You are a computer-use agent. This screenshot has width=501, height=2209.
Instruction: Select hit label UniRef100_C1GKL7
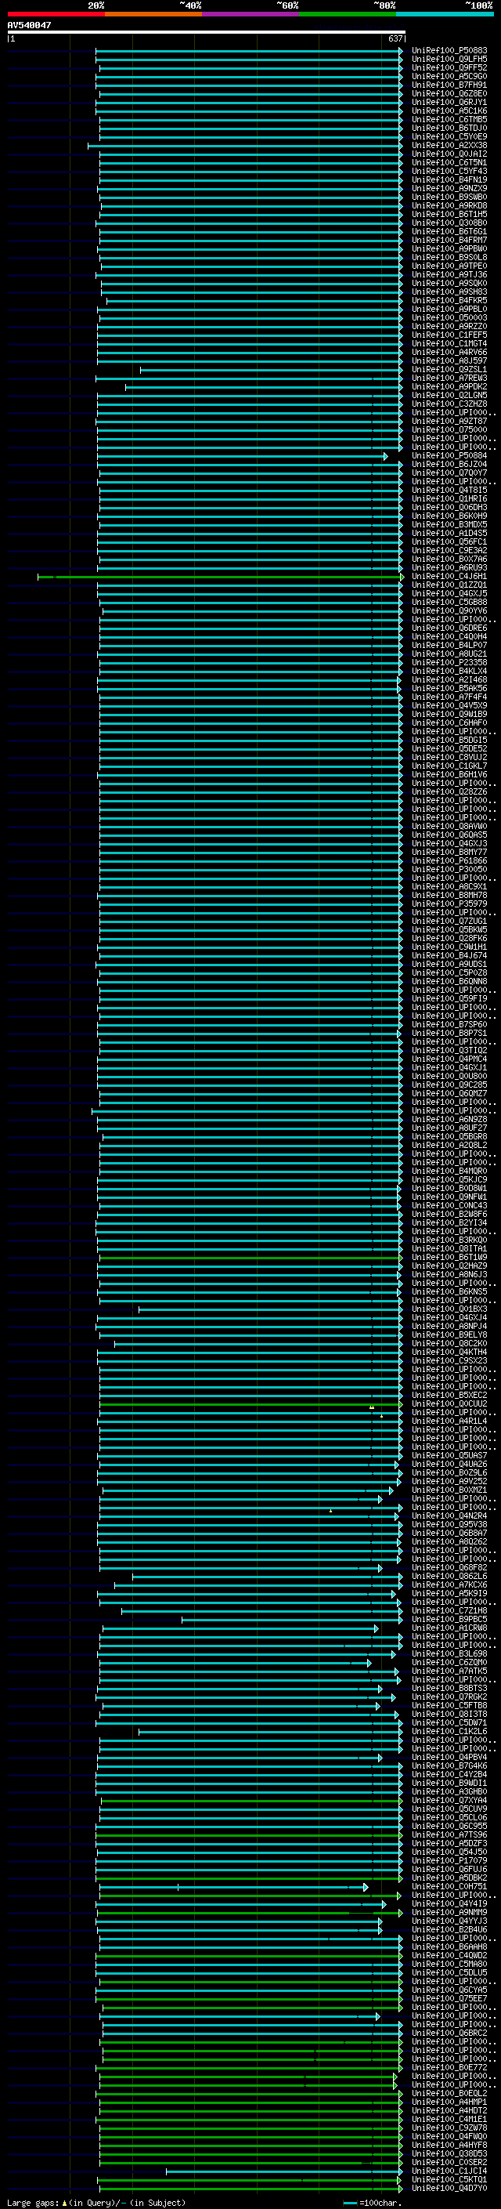[x=449, y=766]
